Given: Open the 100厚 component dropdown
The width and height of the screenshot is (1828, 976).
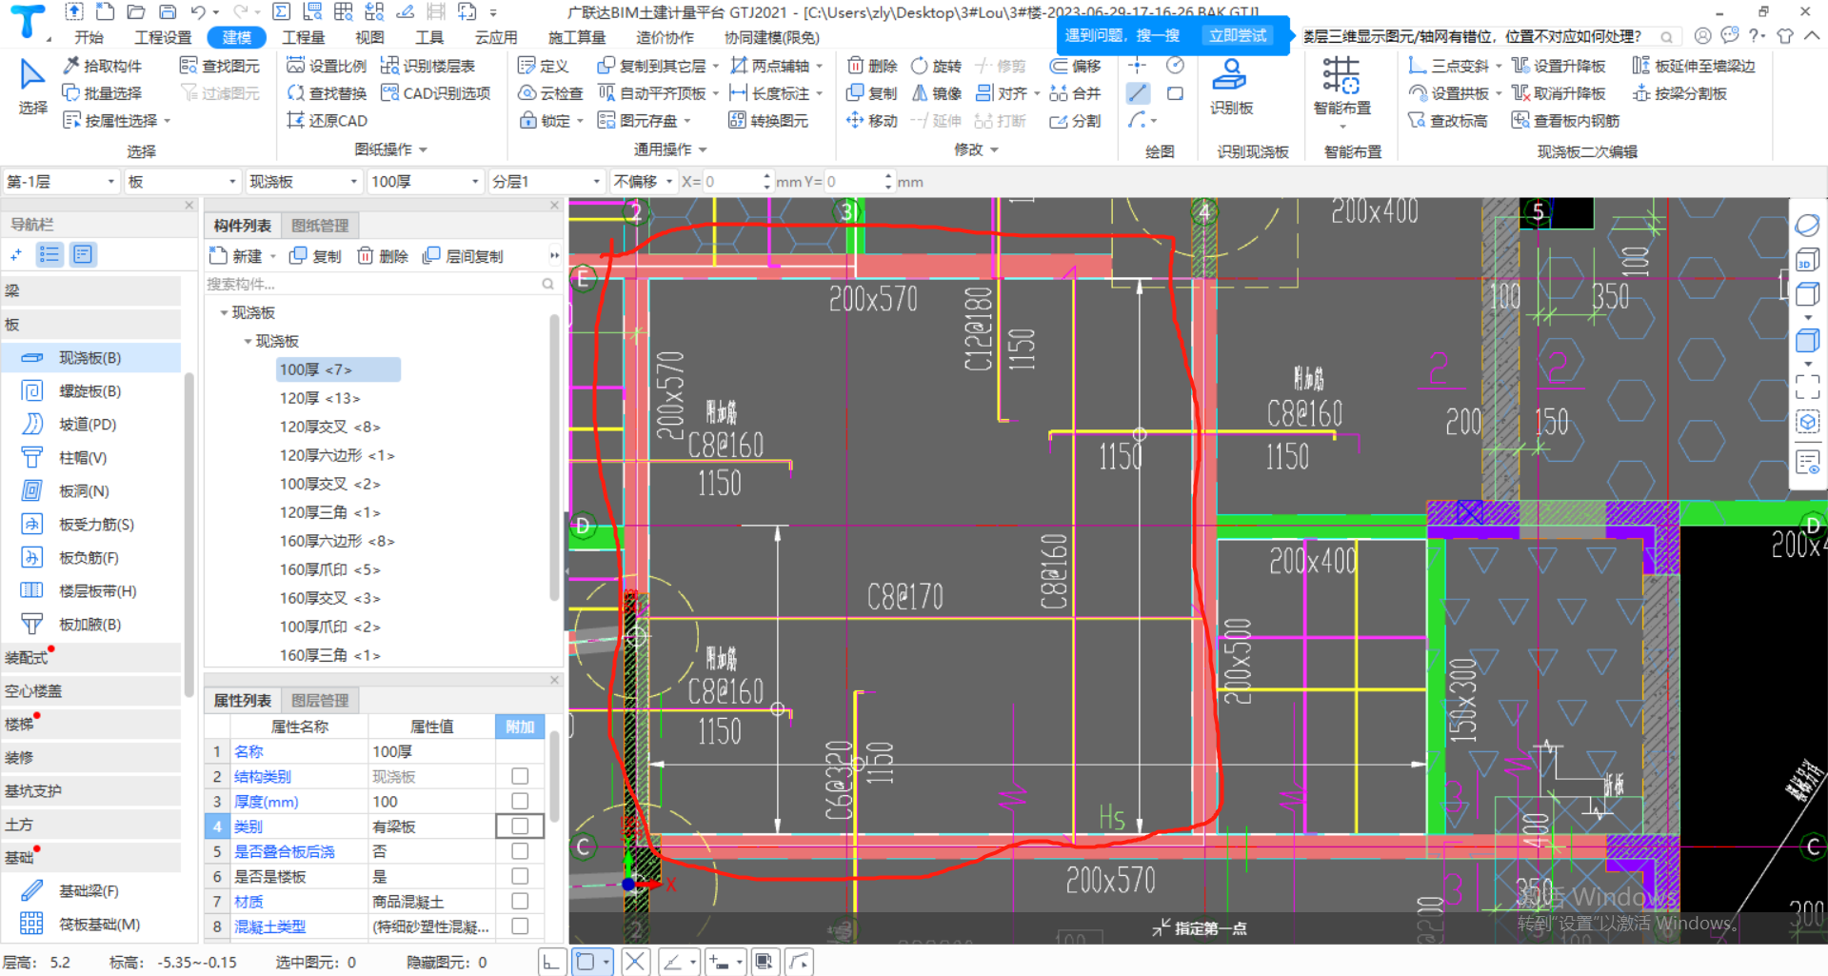Looking at the screenshot, I should pyautogui.click(x=426, y=181).
